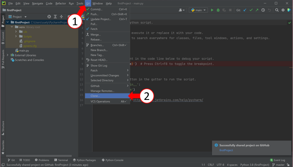The image size is (293, 167).
Task: Open GitHub submenu in Git menu
Action: tap(108, 86)
